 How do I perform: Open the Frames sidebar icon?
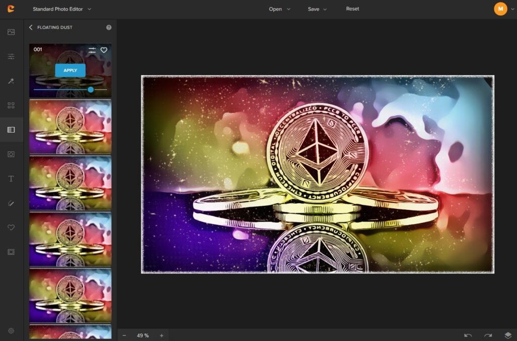11,252
